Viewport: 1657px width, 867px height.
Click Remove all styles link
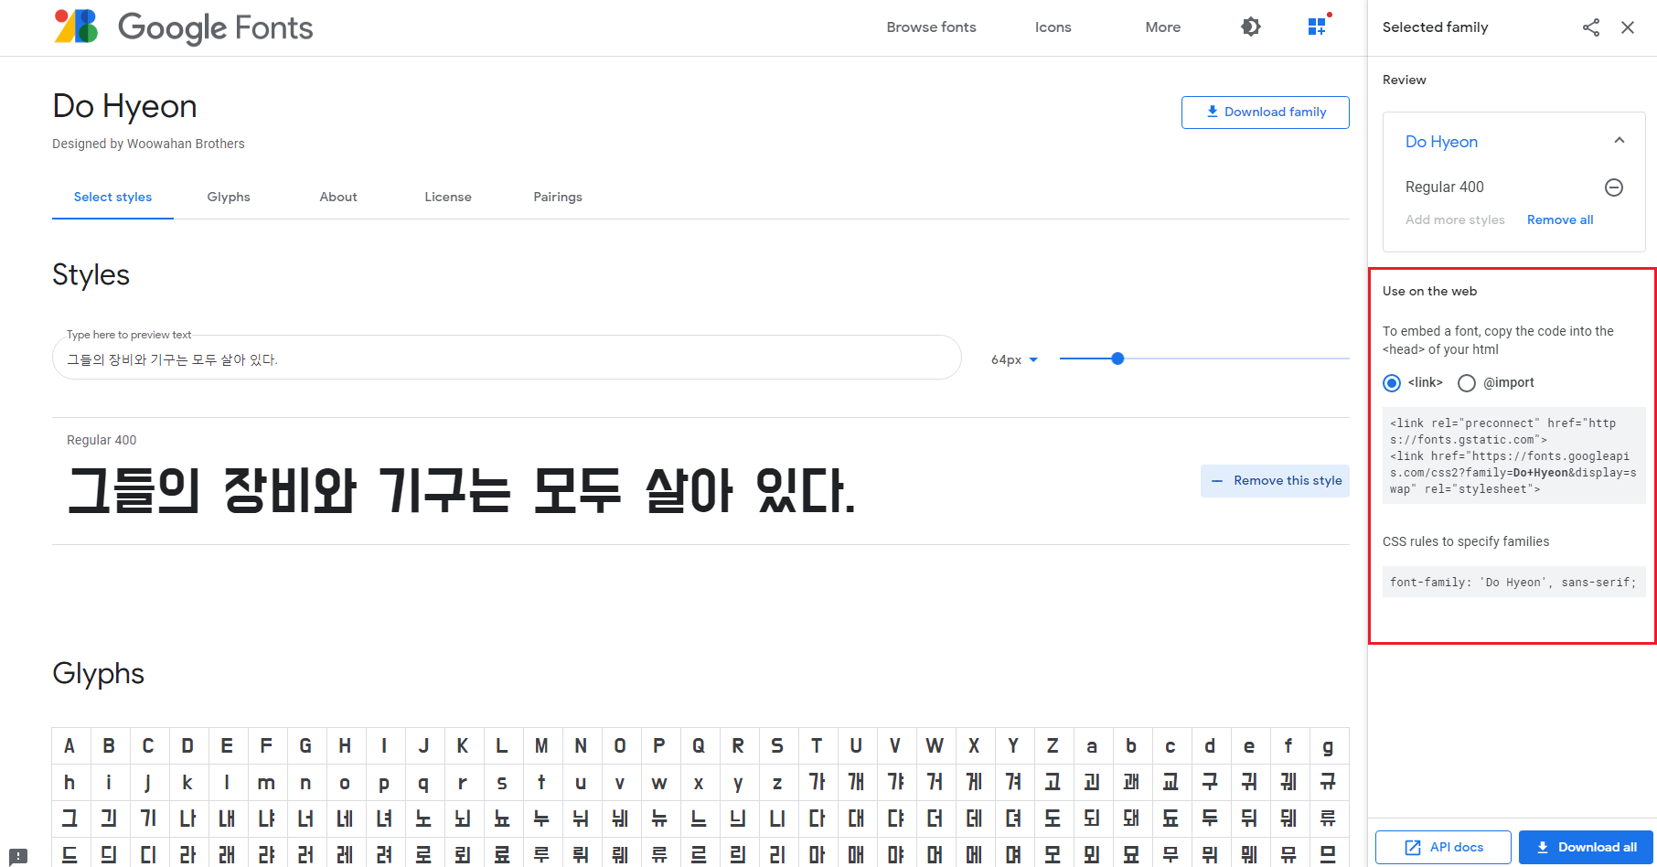(x=1559, y=219)
